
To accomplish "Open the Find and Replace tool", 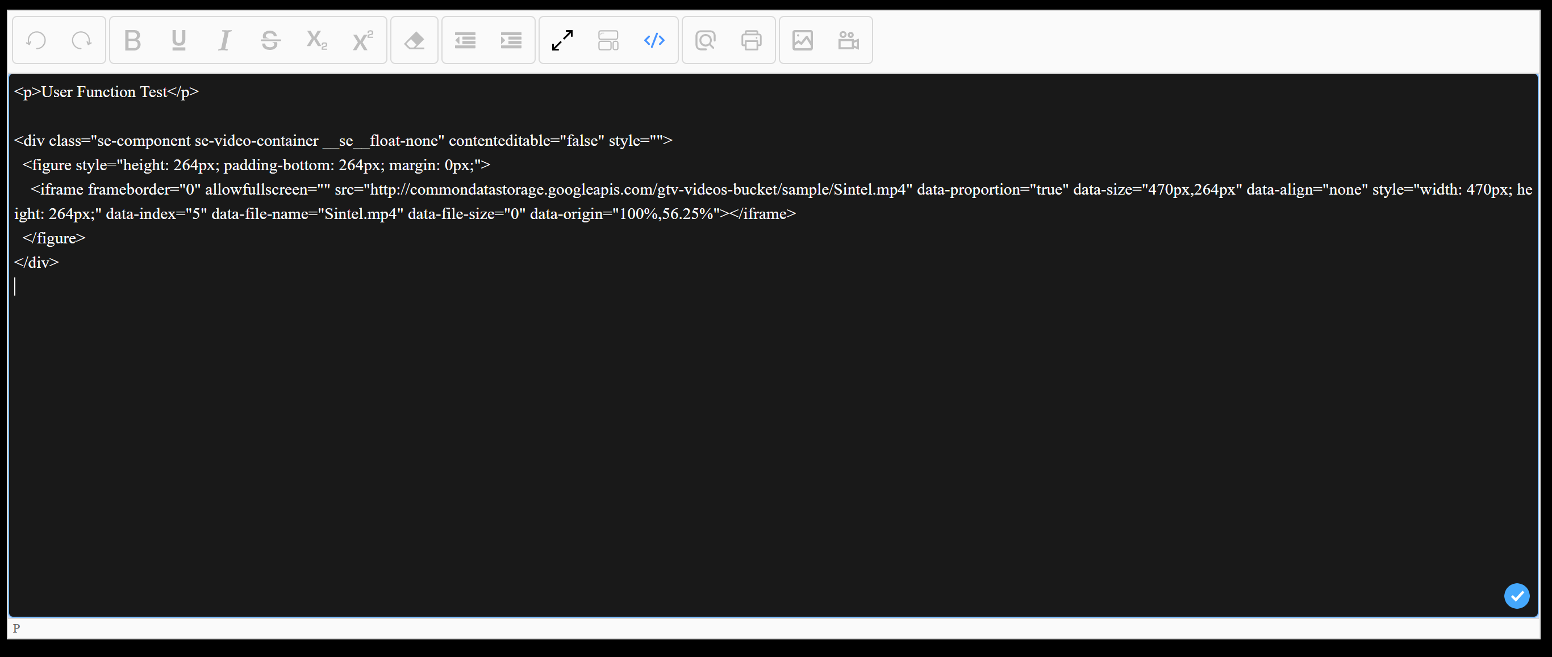I will tap(706, 40).
